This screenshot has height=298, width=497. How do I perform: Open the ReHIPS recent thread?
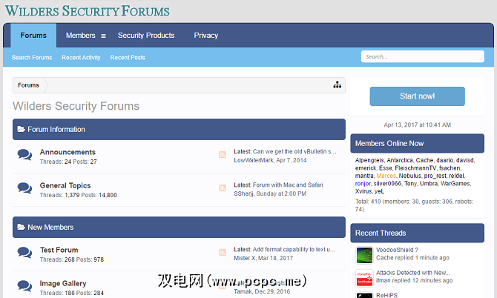pos(386,295)
